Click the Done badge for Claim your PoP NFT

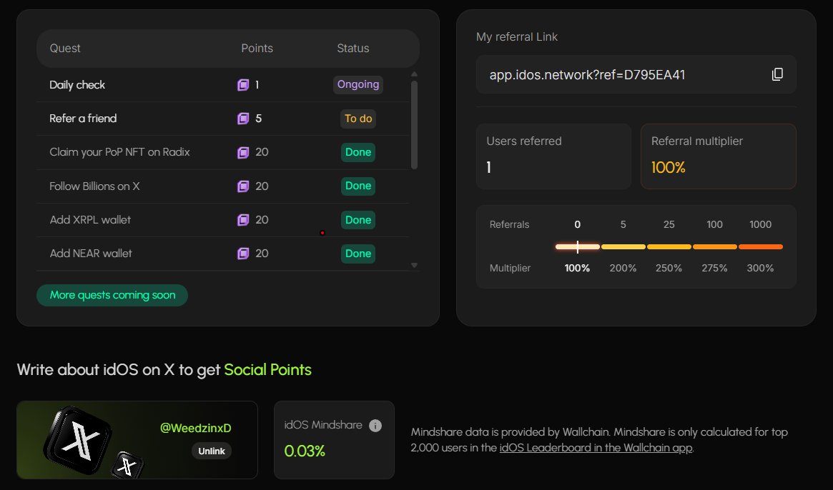coord(358,152)
